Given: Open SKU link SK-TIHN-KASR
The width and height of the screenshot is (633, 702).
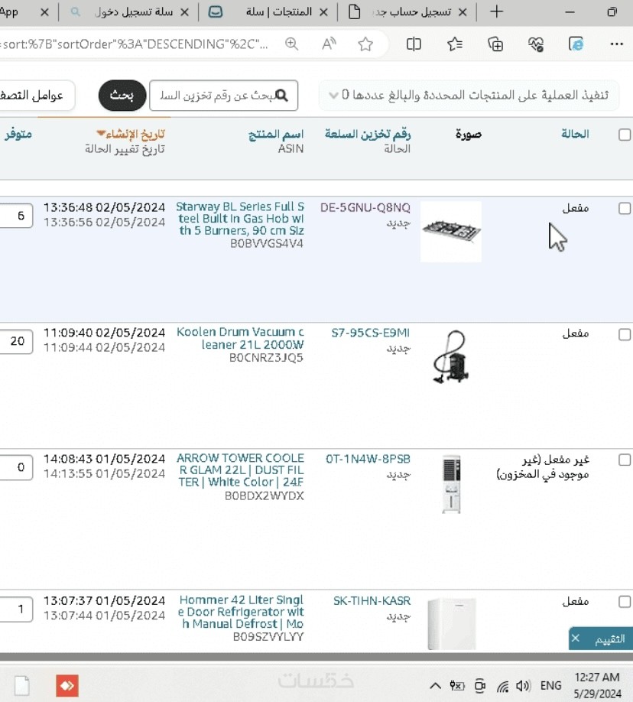Looking at the screenshot, I should (372, 601).
